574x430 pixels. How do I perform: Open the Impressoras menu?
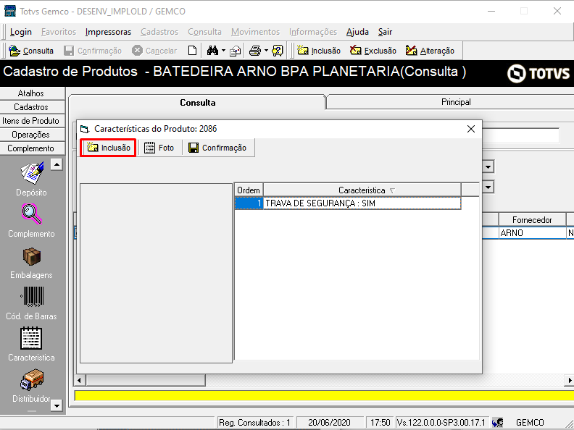click(109, 32)
